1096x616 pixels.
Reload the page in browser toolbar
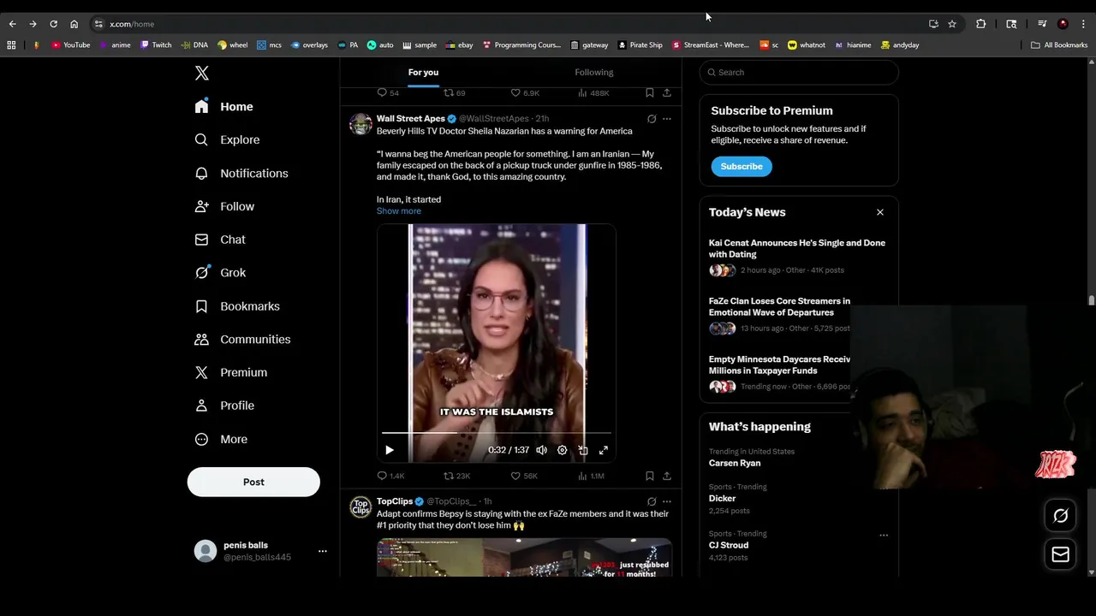pos(53,24)
